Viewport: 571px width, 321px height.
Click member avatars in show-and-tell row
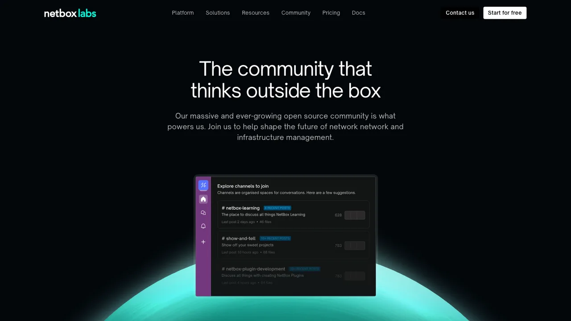click(355, 246)
